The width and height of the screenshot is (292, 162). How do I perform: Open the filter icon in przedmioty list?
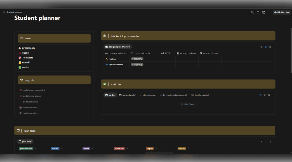point(262,47)
